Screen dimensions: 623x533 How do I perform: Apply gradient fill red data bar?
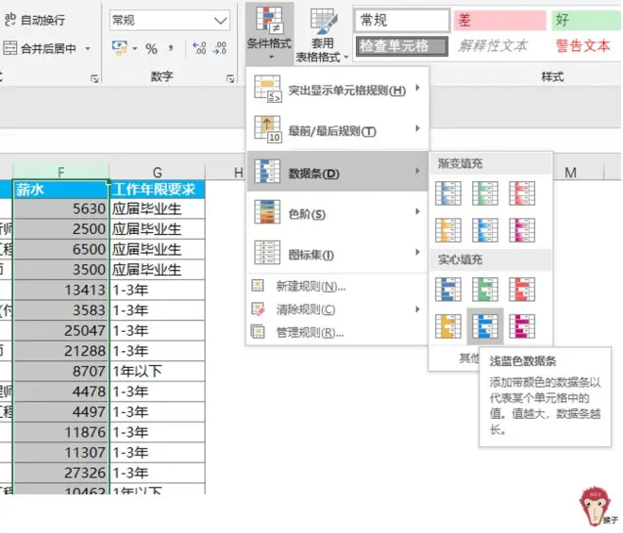[522, 193]
